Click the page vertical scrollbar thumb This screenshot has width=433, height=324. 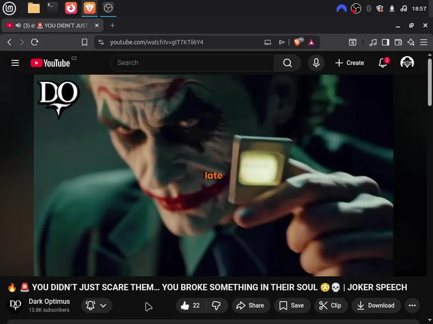(430, 82)
